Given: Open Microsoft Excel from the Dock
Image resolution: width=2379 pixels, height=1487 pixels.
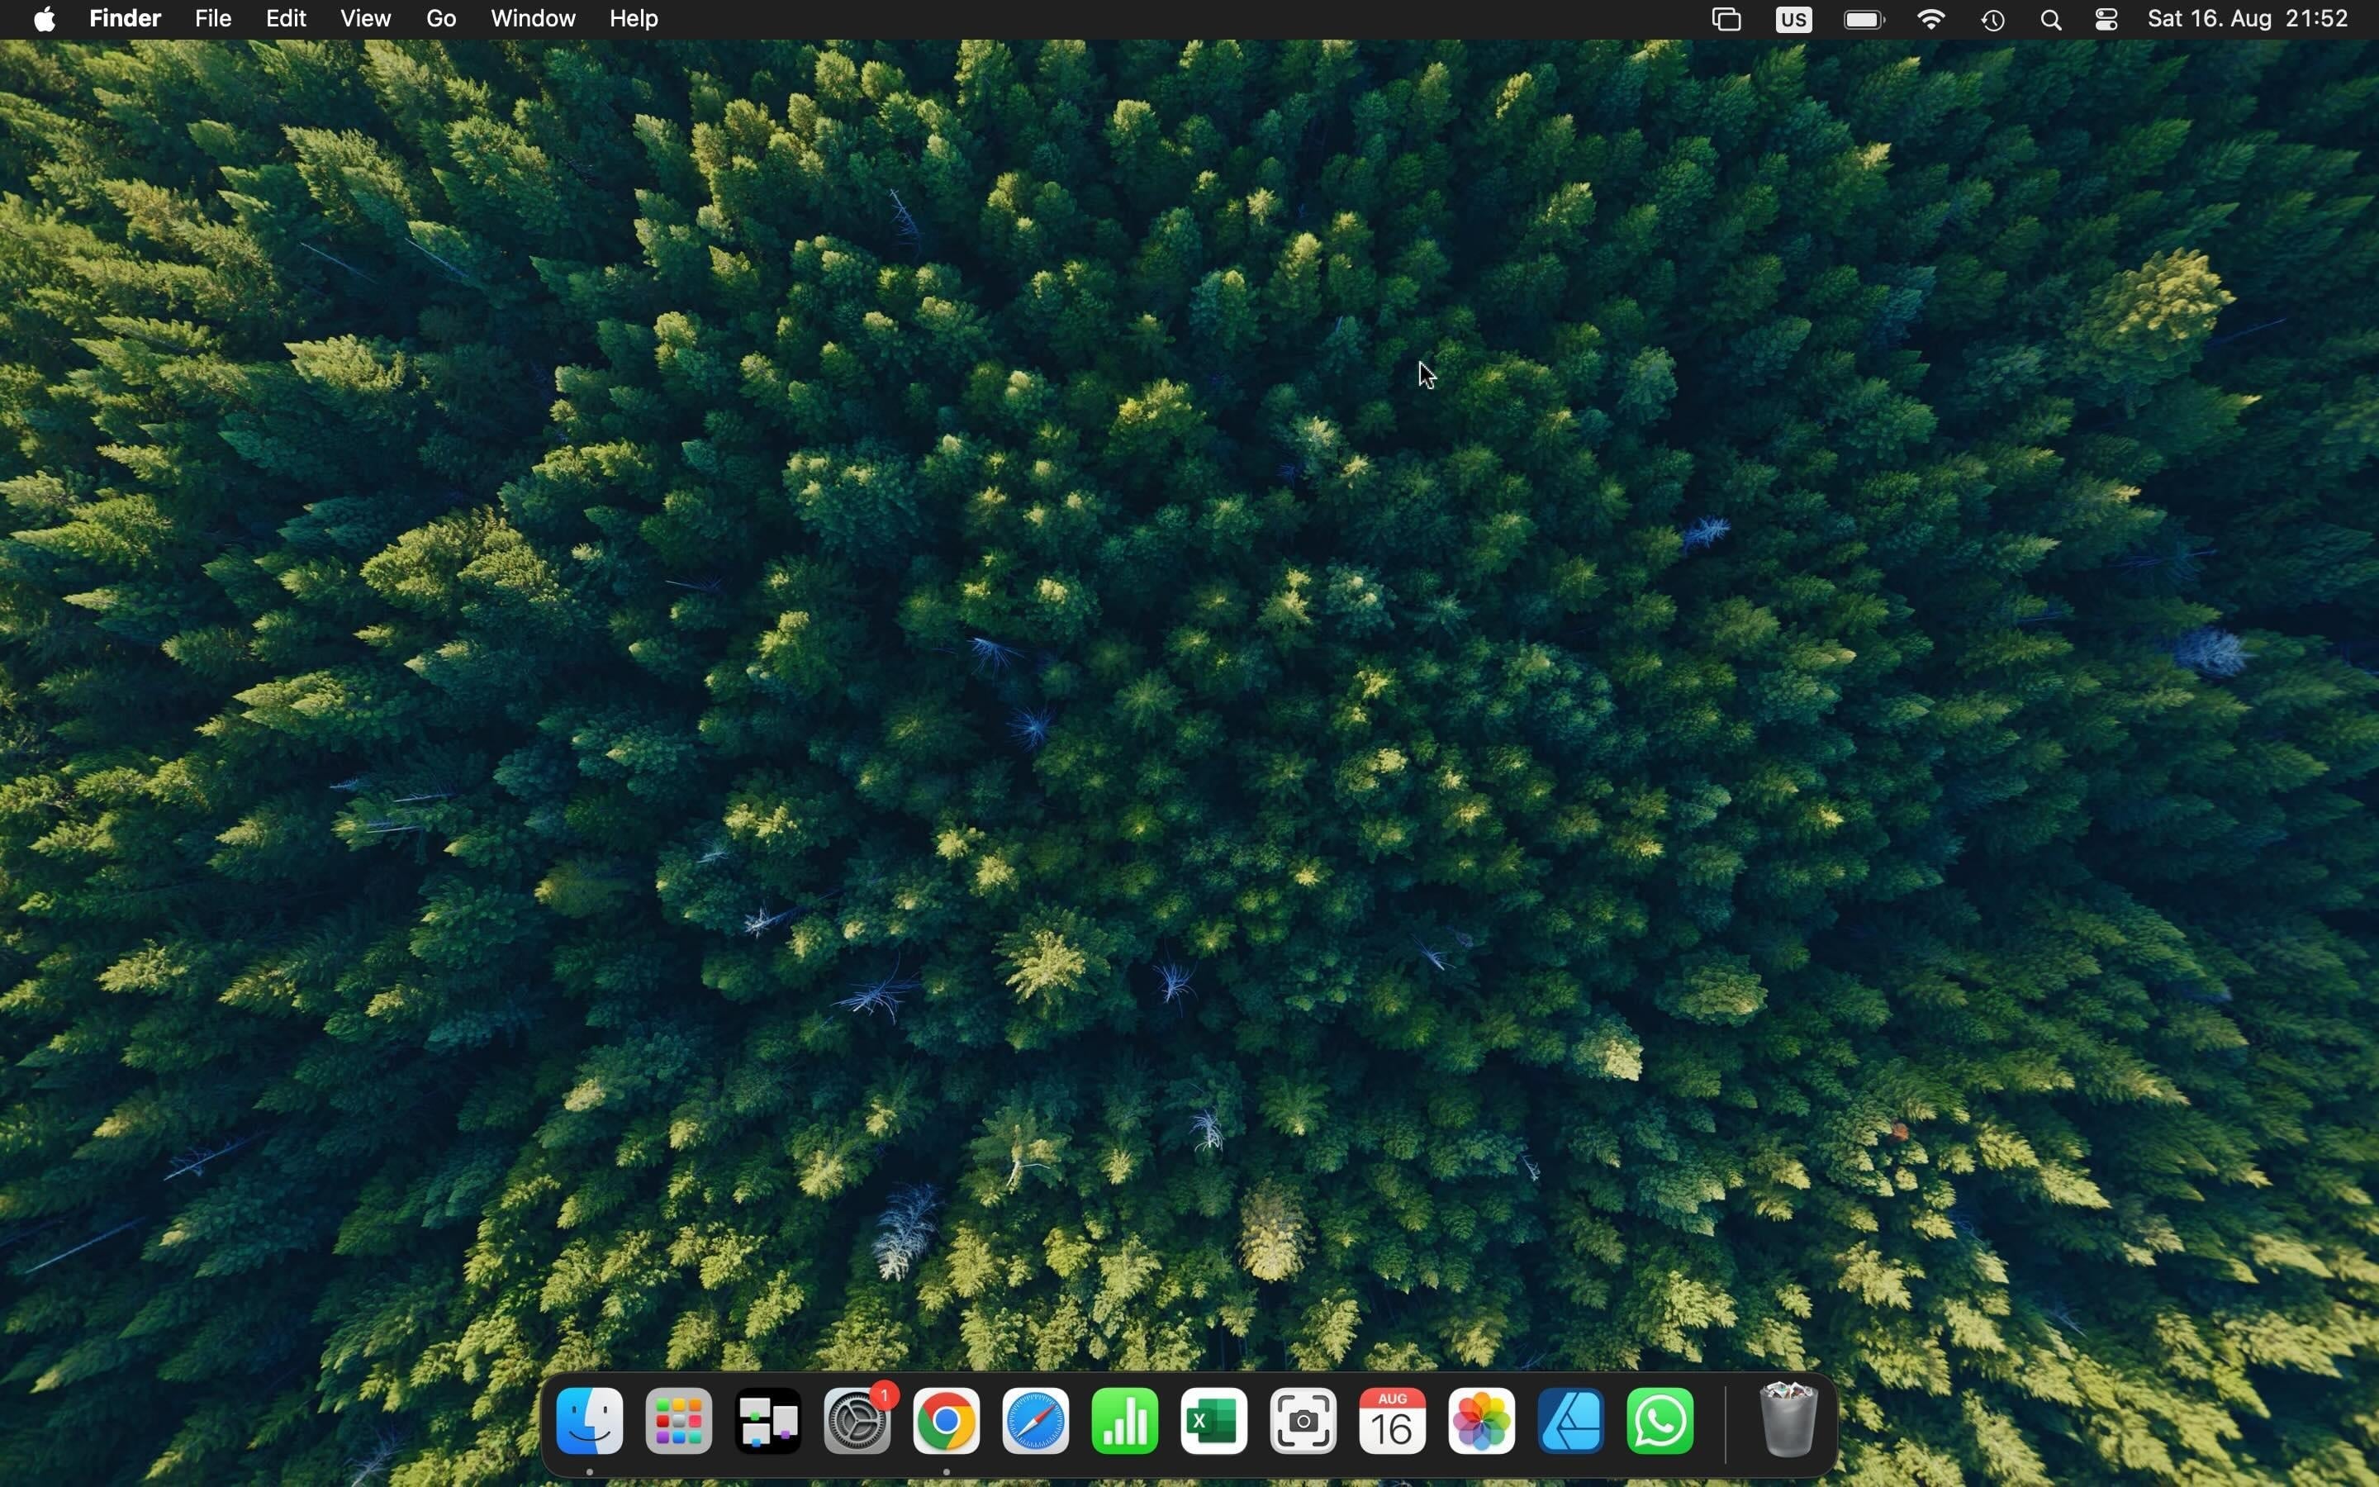Looking at the screenshot, I should click(x=1214, y=1421).
